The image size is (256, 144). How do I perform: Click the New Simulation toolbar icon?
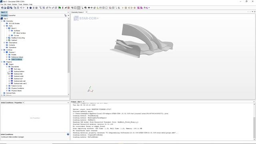tap(2, 8)
